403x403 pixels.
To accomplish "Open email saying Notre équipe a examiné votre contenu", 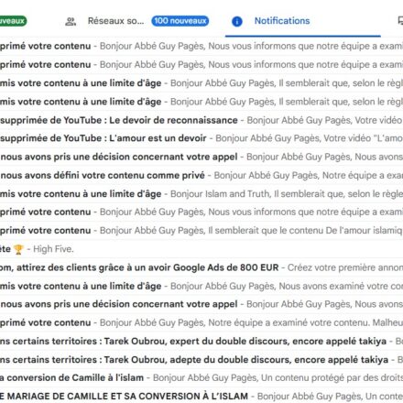I will click(x=201, y=322).
